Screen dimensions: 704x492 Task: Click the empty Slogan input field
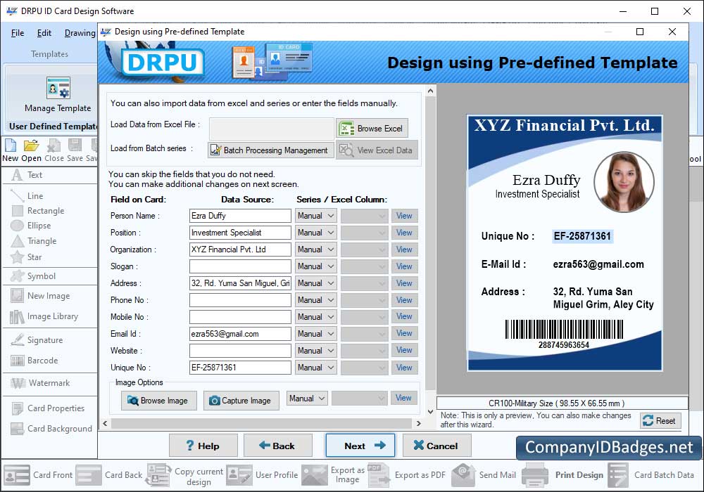click(x=240, y=266)
